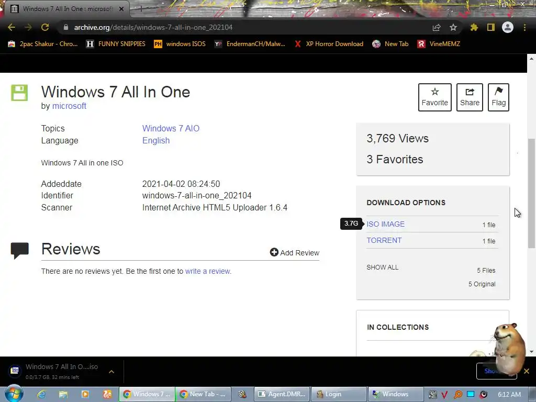Click the 3,769 Views count text
536x402 pixels.
398,138
